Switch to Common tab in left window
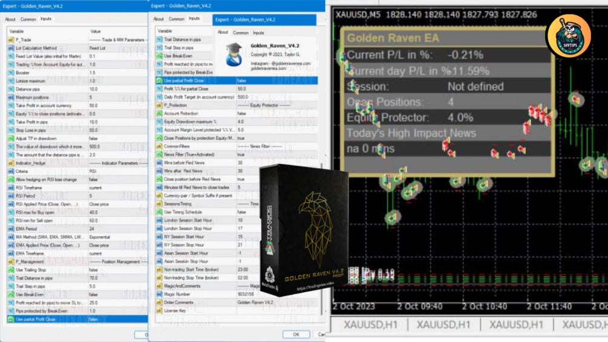 pos(28,19)
